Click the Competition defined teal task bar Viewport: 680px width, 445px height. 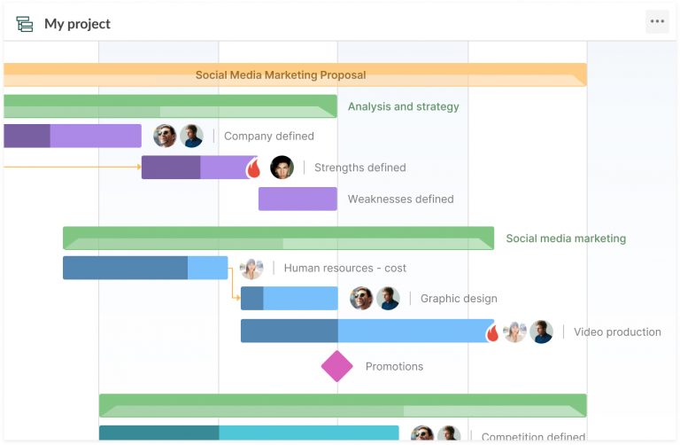(x=248, y=434)
